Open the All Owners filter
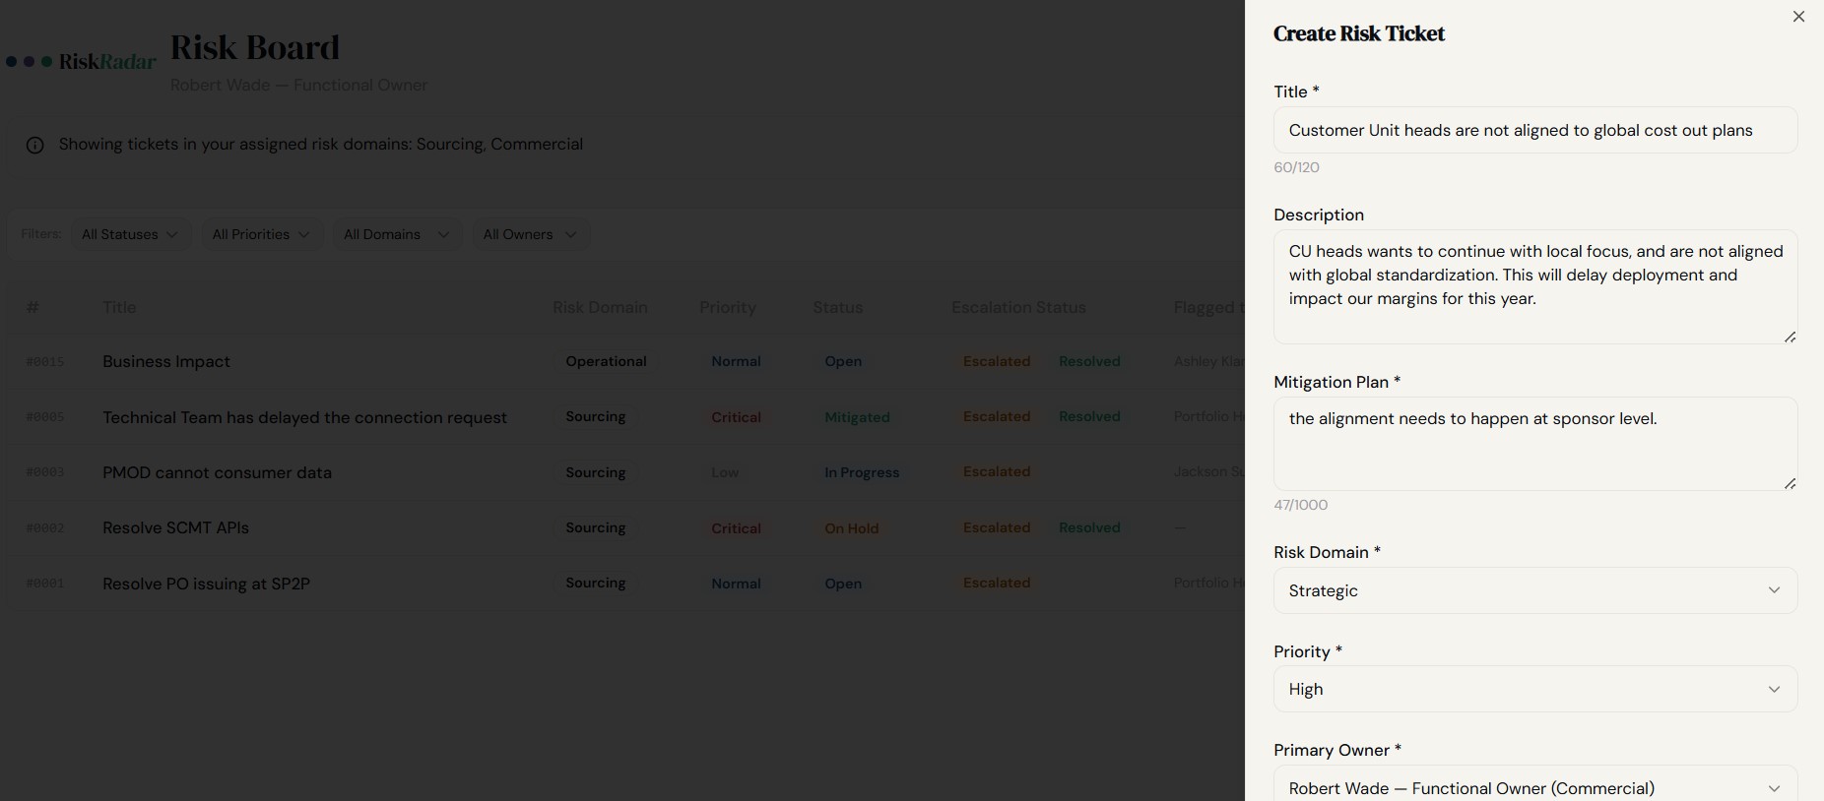 point(530,234)
